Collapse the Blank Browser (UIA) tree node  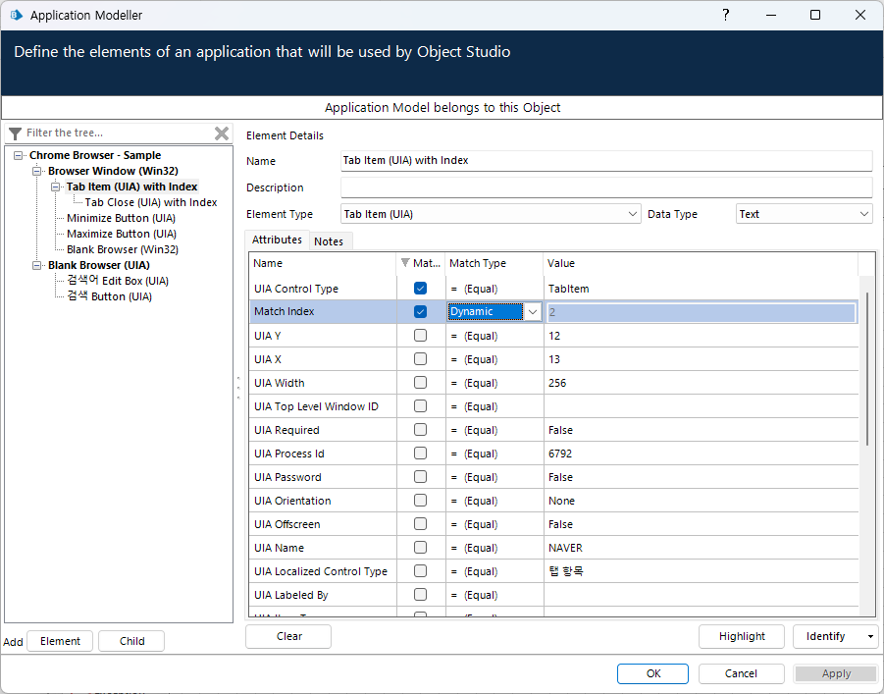tap(38, 265)
